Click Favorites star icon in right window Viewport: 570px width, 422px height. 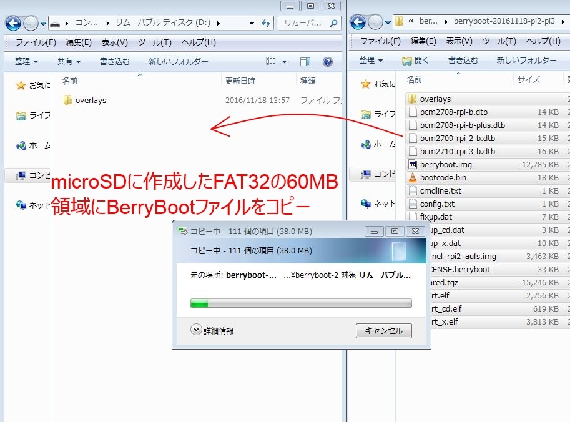click(366, 84)
